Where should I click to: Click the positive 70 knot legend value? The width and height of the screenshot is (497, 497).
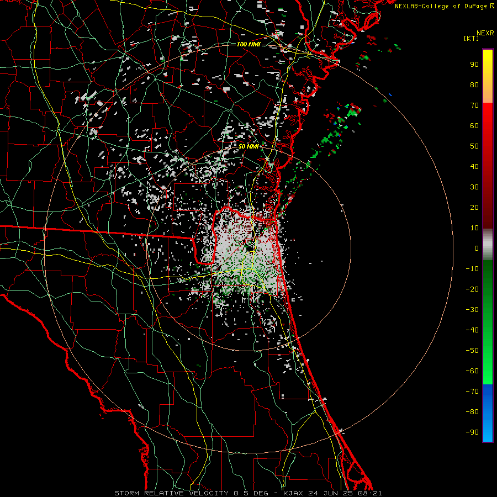coord(474,105)
